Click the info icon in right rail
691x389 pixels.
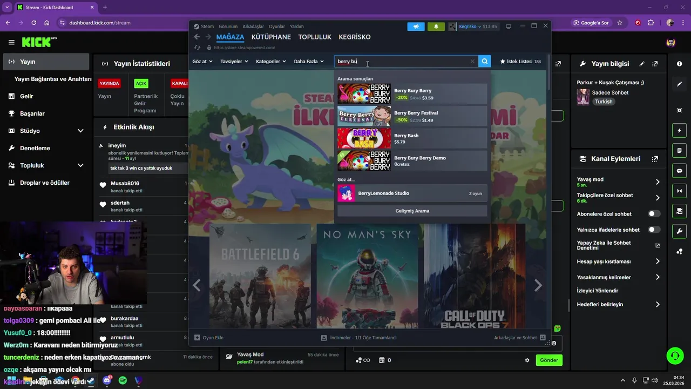pyautogui.click(x=679, y=64)
